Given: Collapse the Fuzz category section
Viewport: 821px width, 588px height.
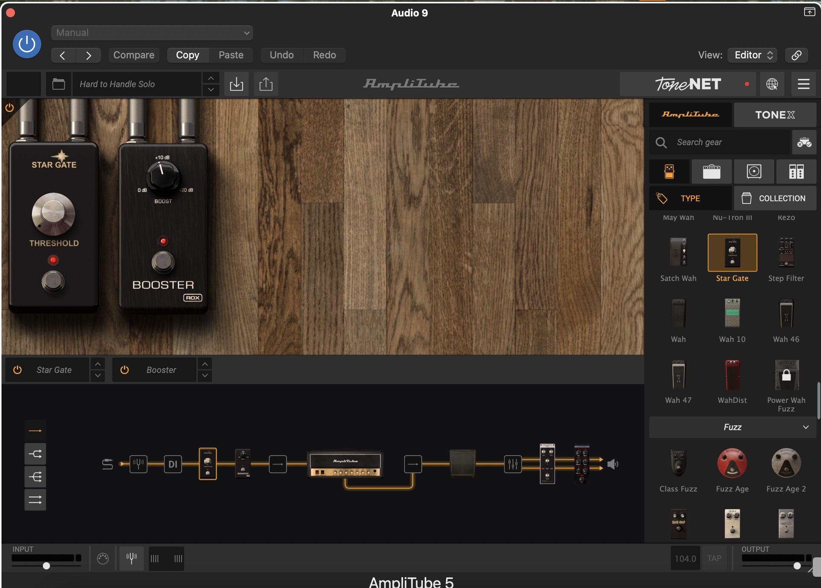Looking at the screenshot, I should coord(733,427).
